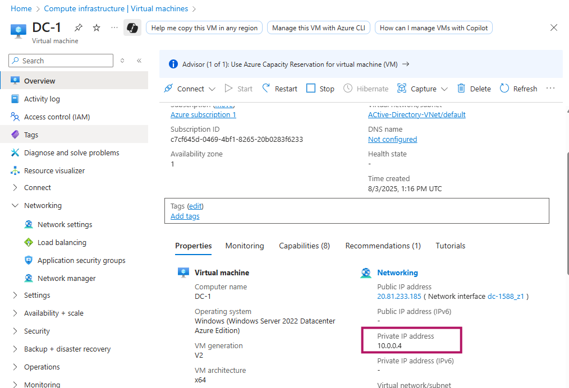Open the Networking properties heading link
Image resolution: width=569 pixels, height=388 pixels.
coord(397,272)
